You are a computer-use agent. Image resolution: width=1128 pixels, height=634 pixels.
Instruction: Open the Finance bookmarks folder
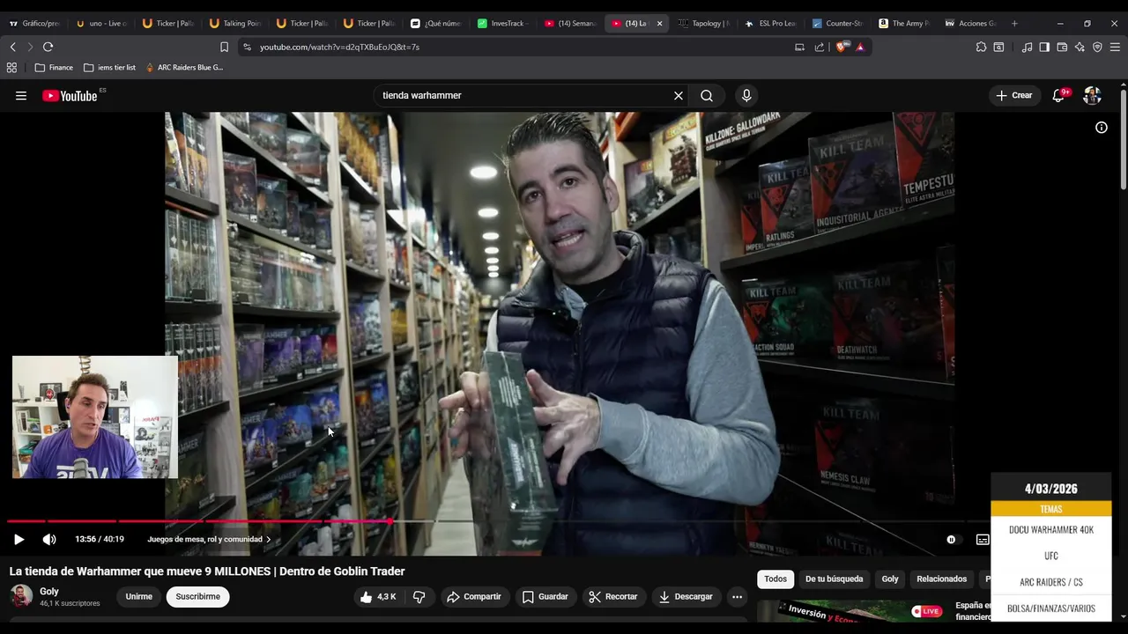54,67
